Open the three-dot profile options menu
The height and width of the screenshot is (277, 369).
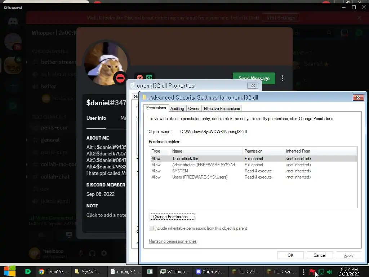[x=283, y=78]
